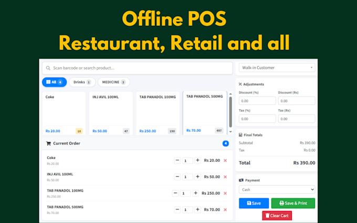Viewport: 357px width, 223px height.
Task: Delete TAB PANADOL 100MG row via red X
Action: (225, 194)
